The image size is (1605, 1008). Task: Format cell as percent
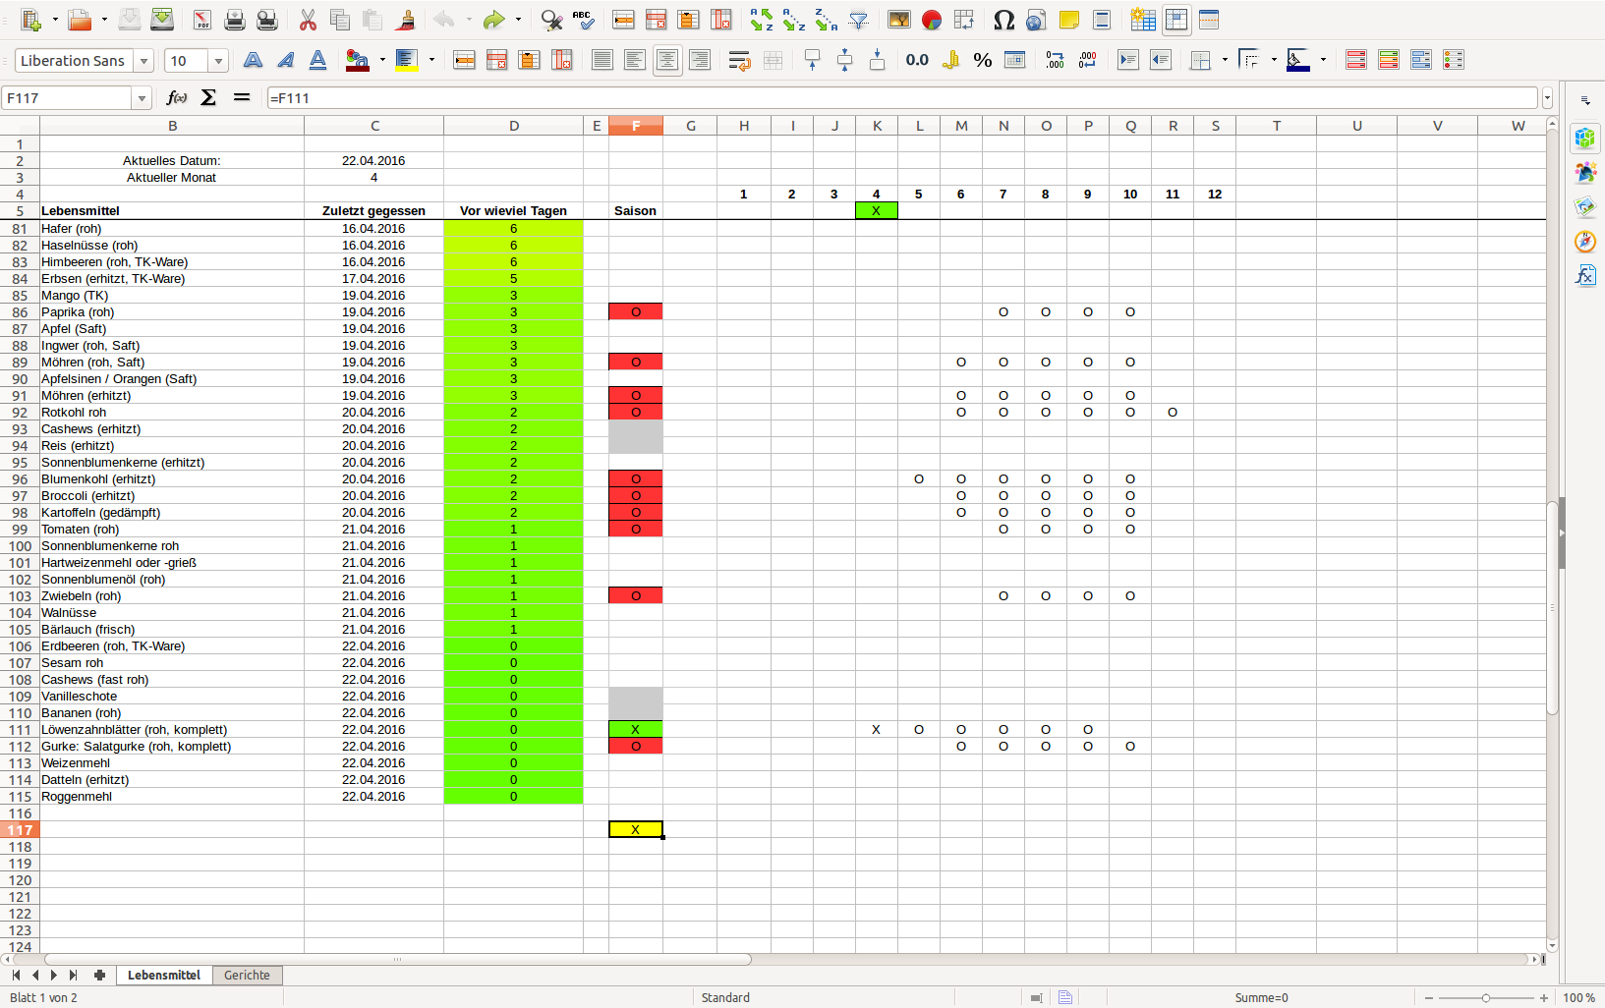point(983,60)
